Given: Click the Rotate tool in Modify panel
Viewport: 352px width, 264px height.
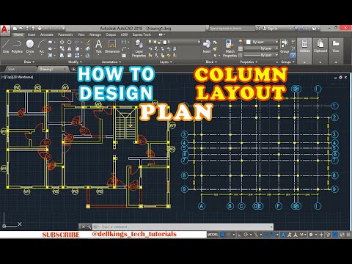Looking at the screenshot, I should (x=70, y=42).
